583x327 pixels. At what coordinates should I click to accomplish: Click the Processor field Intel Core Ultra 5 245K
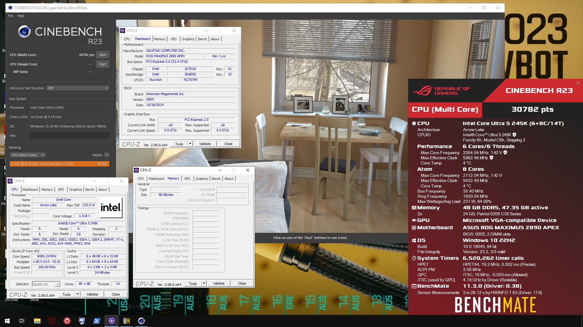pos(69,107)
